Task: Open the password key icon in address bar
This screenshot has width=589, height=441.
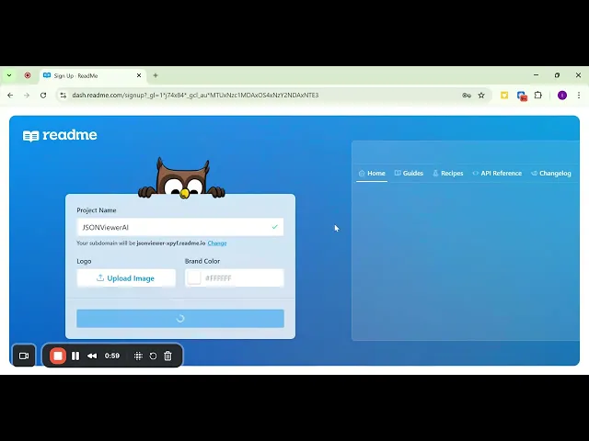Action: (467, 96)
